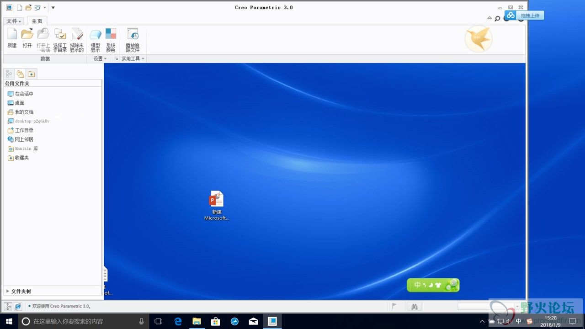Open the Mail app from the taskbar
The height and width of the screenshot is (329, 585).
point(253,321)
